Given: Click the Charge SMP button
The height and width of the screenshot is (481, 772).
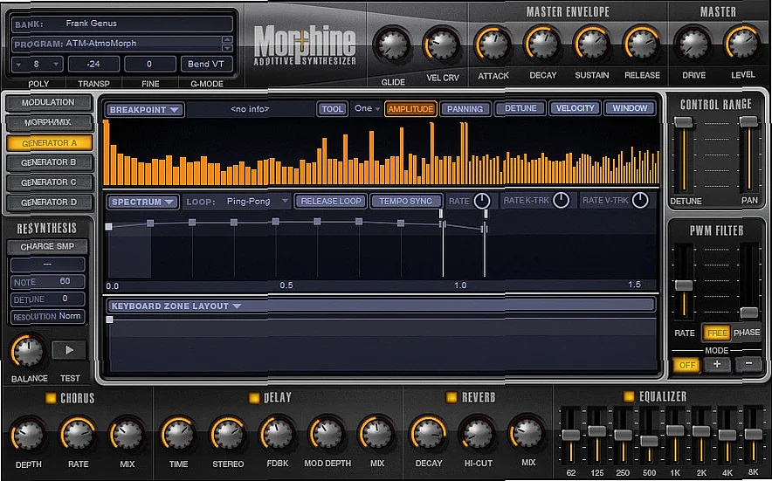Looking at the screenshot, I should (x=47, y=246).
